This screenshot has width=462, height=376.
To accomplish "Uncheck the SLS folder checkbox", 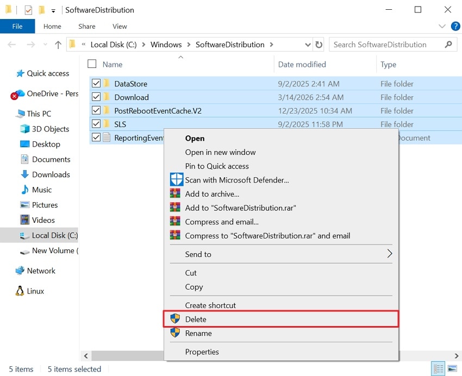I will point(96,124).
